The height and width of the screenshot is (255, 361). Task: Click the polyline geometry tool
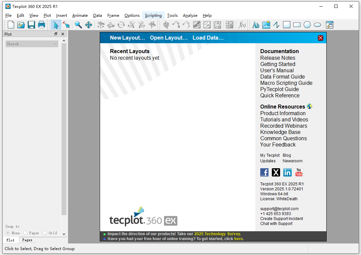(276, 25)
